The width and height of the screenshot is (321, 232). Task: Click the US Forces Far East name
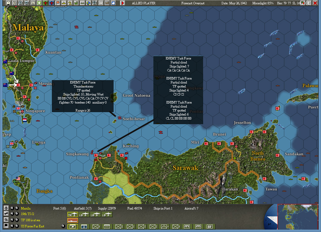(x=32, y=226)
